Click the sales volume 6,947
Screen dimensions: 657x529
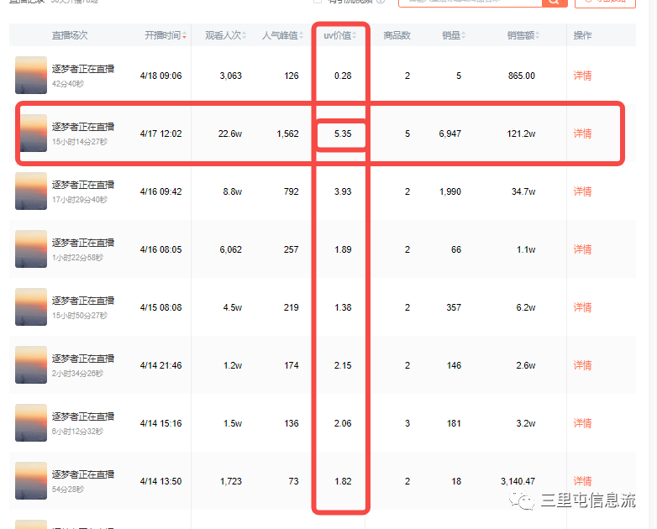pos(450,134)
